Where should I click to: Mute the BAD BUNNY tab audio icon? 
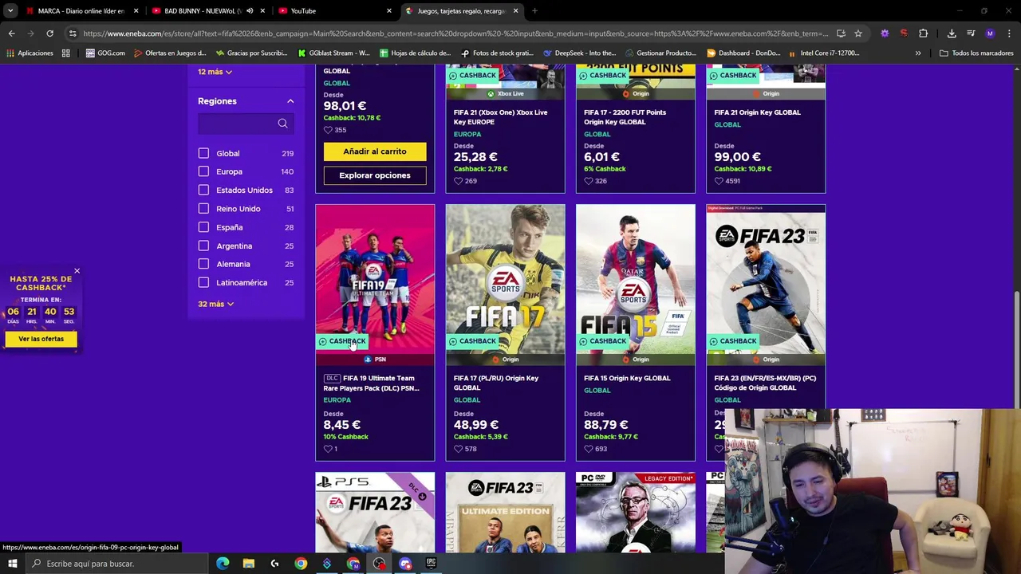coord(250,10)
